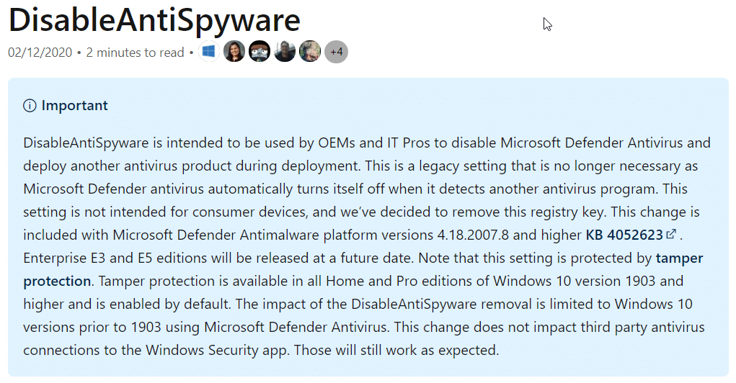This screenshot has width=736, height=383.
Task: Click the version number 4.18.2007.8 text
Action: pyautogui.click(x=473, y=235)
